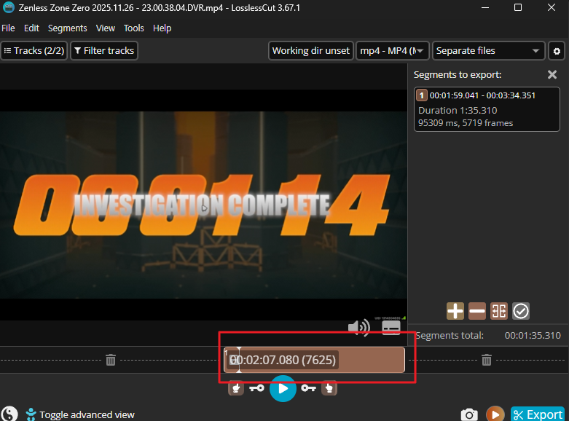Viewport: 569px width, 421px height.
Task: Click the Export button
Action: point(538,414)
